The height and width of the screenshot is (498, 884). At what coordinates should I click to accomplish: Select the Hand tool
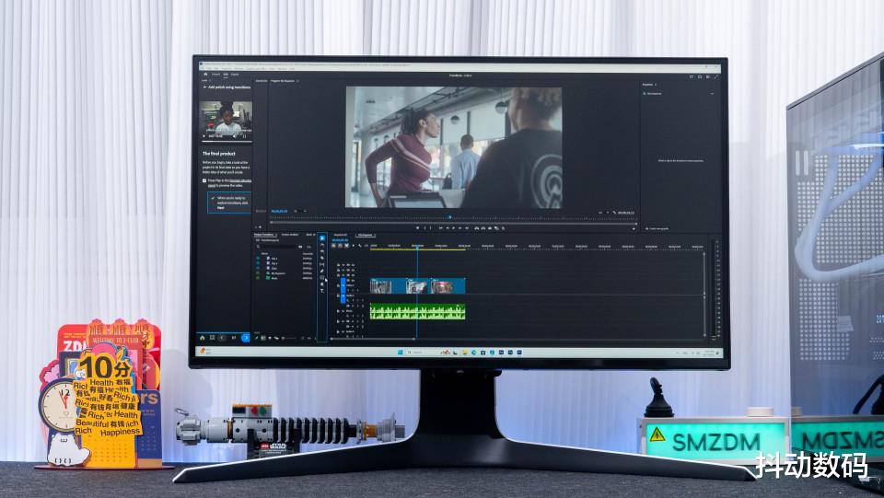click(x=322, y=284)
